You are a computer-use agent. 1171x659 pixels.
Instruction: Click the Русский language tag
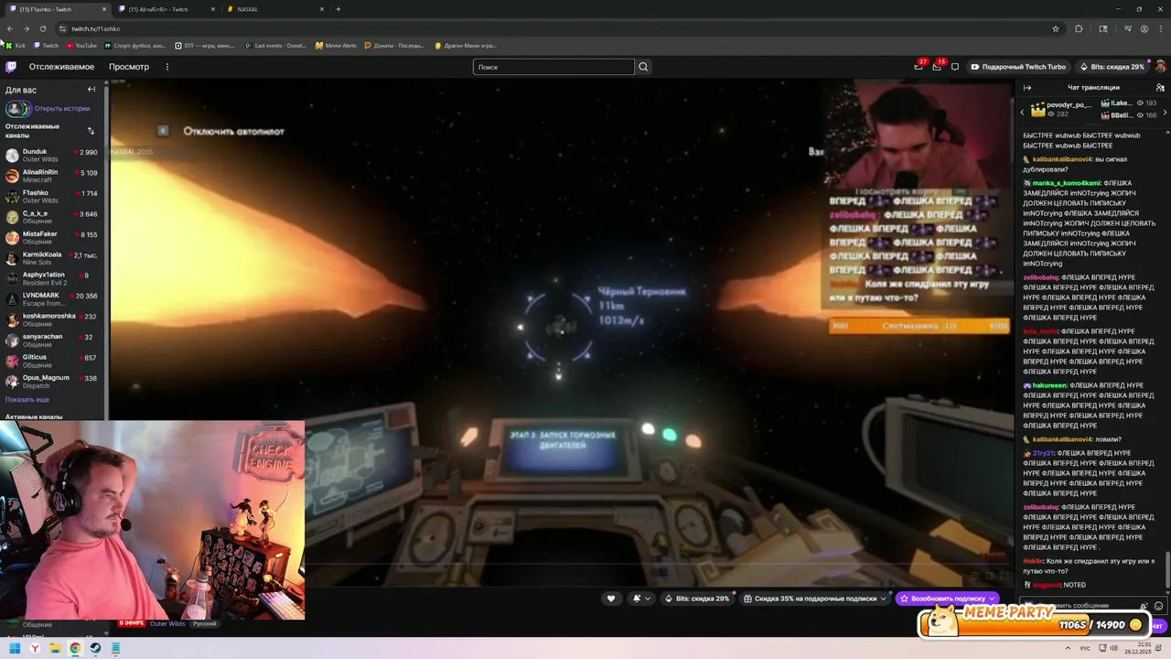(205, 624)
